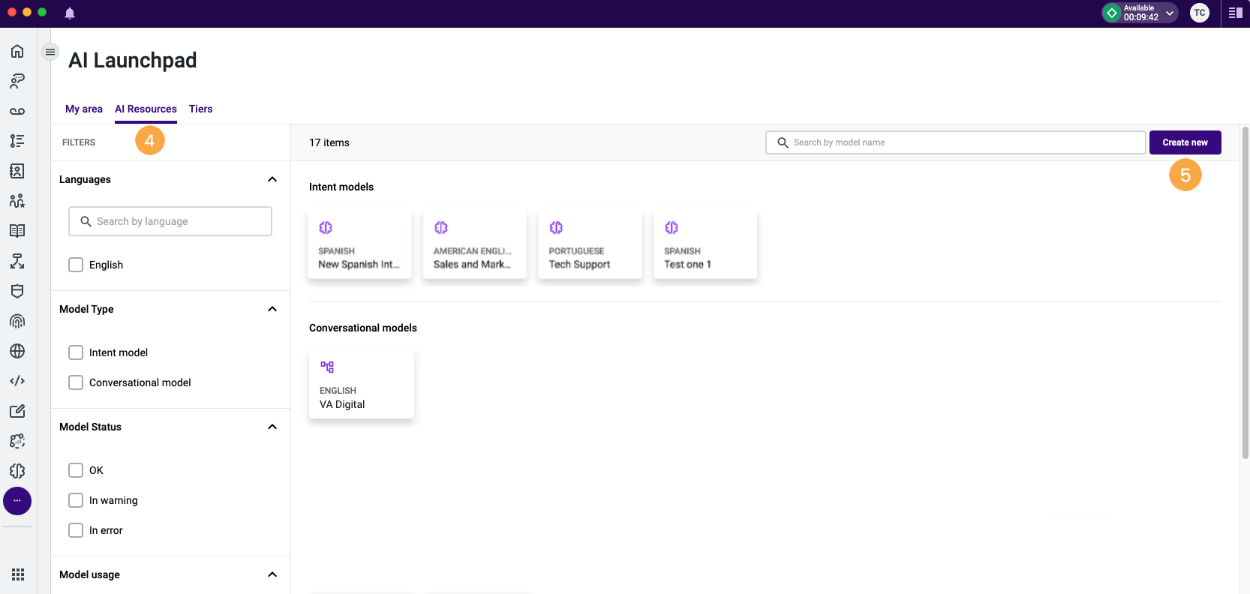
Task: Click the Search by language field
Action: (170, 221)
